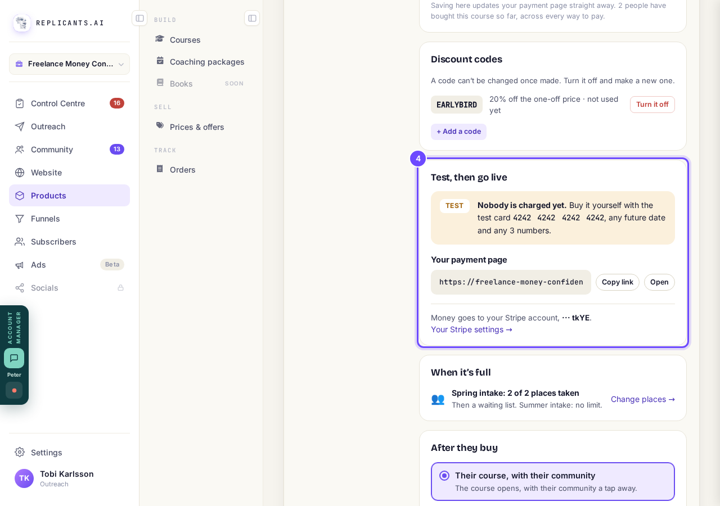The width and height of the screenshot is (720, 506).
Task: Click the Community people icon
Action: click(x=20, y=150)
